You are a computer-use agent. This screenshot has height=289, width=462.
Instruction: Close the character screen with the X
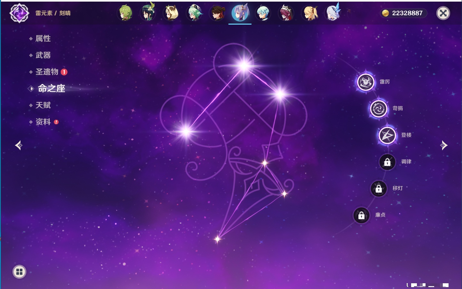pyautogui.click(x=443, y=13)
